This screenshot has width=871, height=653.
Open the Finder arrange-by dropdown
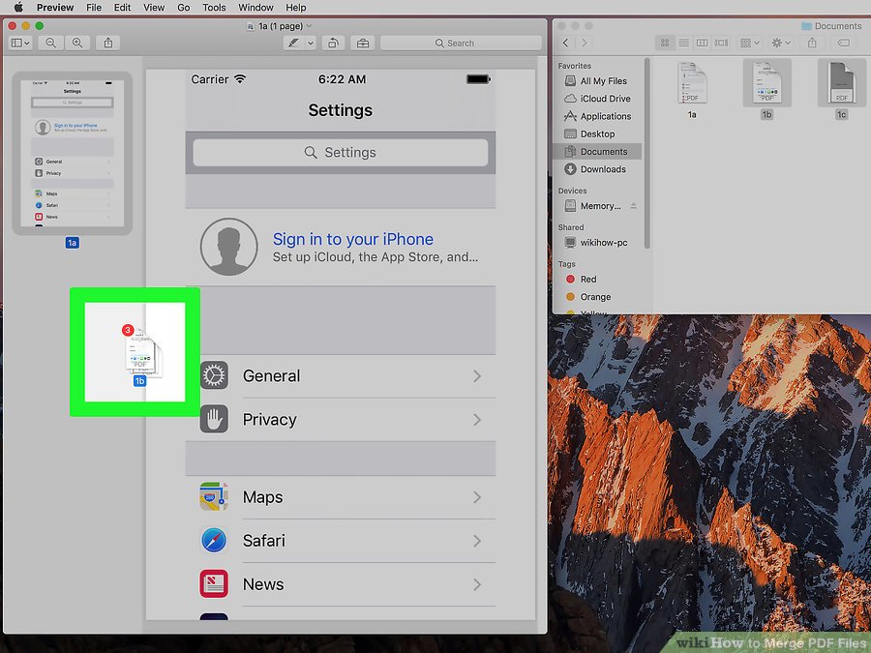point(749,43)
